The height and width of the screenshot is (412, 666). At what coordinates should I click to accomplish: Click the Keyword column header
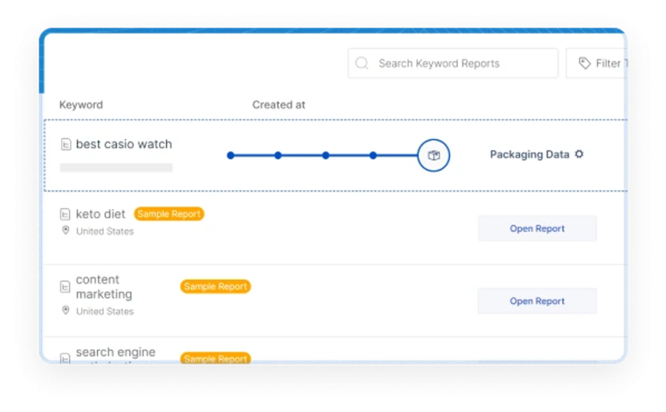tap(81, 105)
